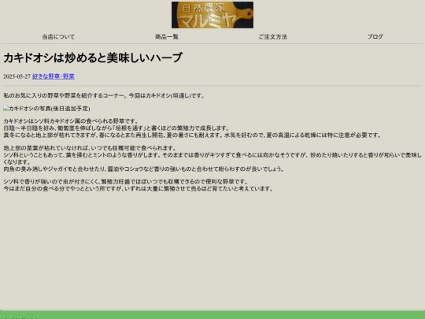This screenshot has height=319, width=425.
Task: Click the line starting 真冬になると地上部が枯れて
Action: [x=193, y=135]
